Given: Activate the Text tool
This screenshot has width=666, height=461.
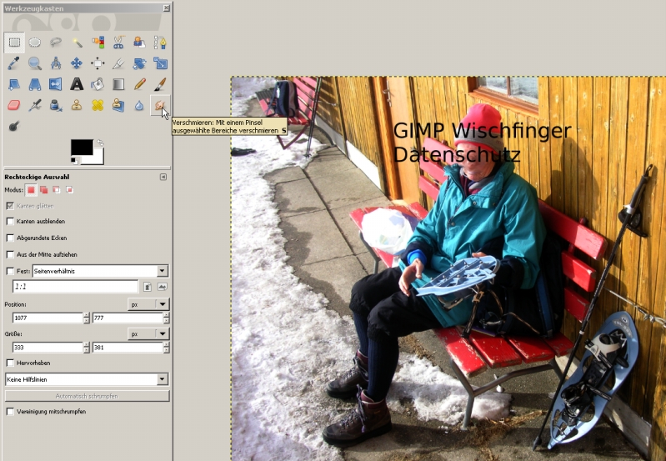Looking at the screenshot, I should pyautogui.click(x=77, y=83).
